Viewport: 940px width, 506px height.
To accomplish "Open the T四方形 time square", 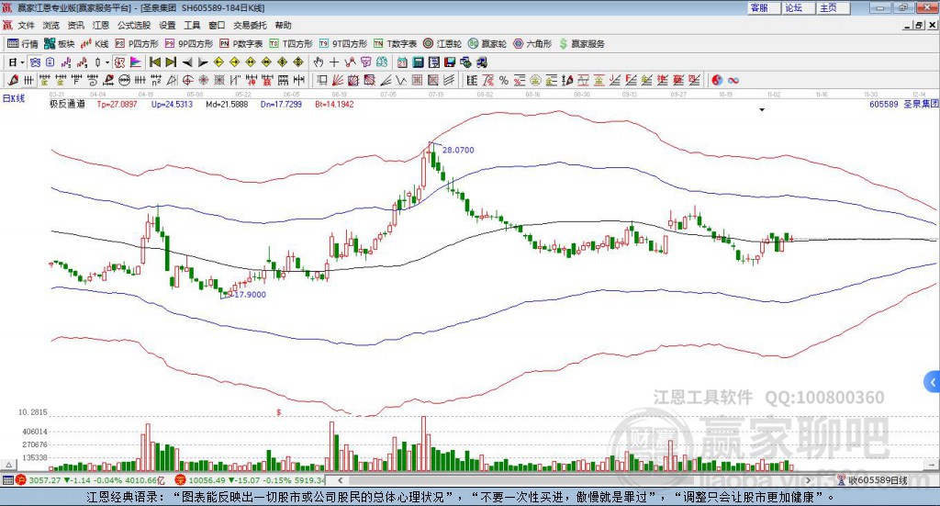I will click(291, 44).
